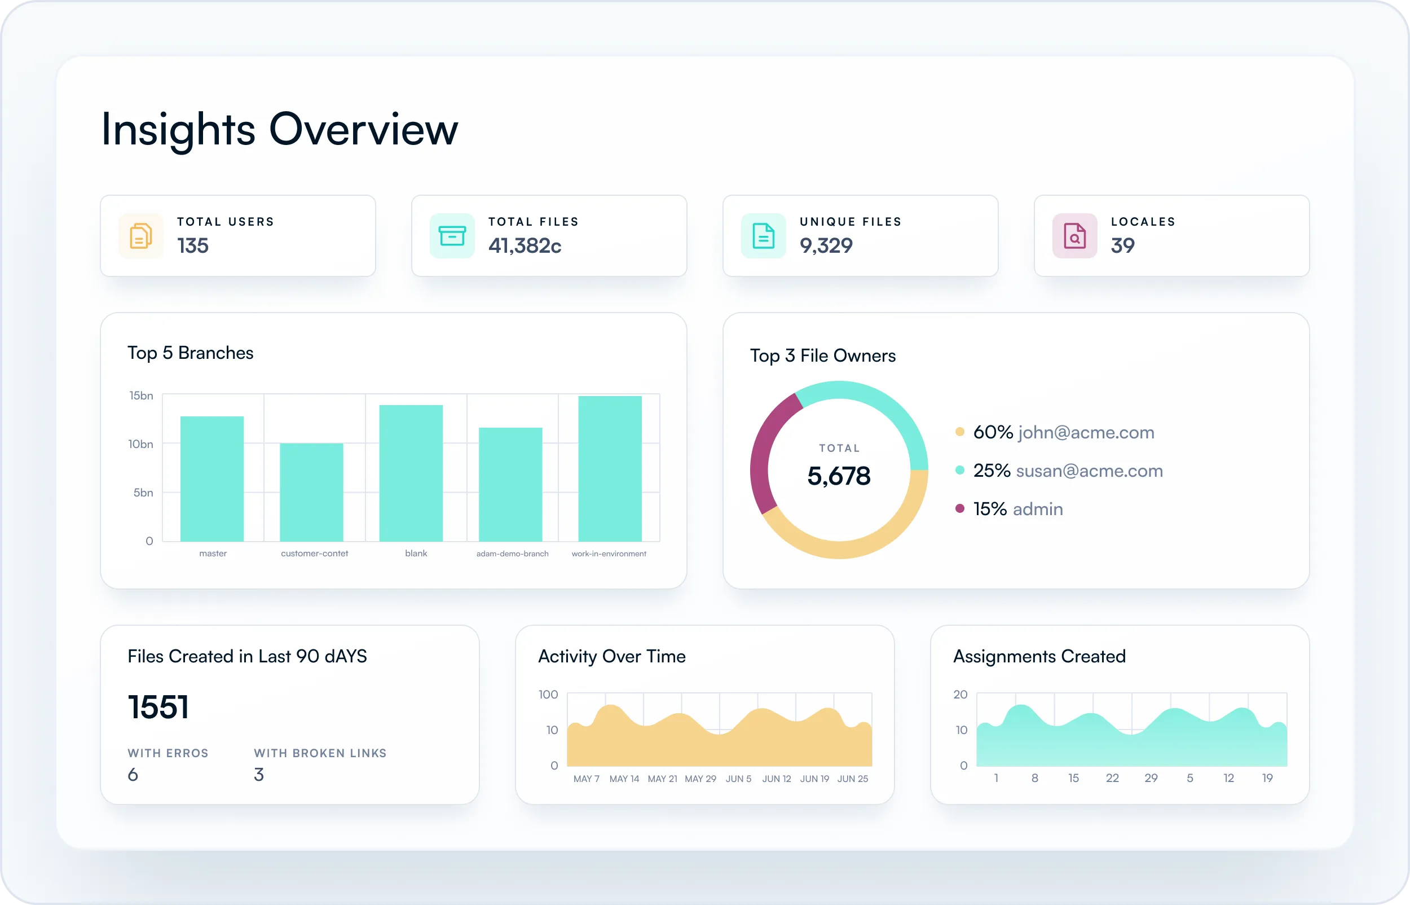1410x905 pixels.
Task: Click the customer-contet axis label
Action: [314, 553]
